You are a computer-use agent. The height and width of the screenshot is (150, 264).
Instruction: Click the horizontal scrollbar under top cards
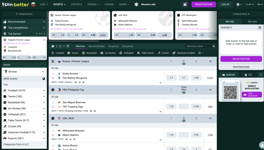(74, 41)
